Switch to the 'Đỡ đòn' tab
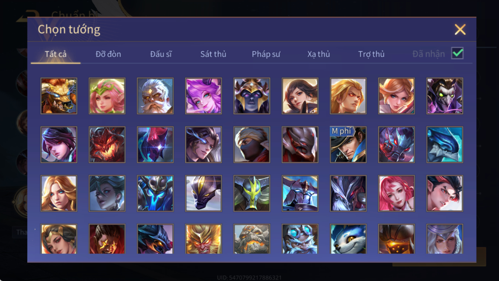 108,54
